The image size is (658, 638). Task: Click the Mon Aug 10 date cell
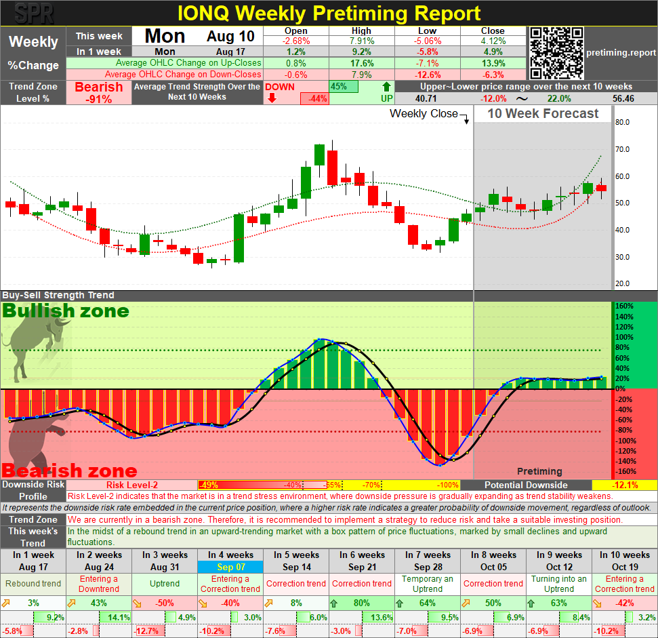(198, 36)
